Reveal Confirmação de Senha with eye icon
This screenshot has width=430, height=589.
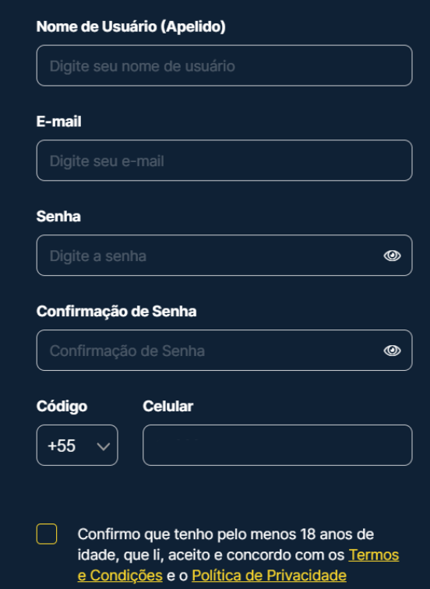pyautogui.click(x=392, y=351)
